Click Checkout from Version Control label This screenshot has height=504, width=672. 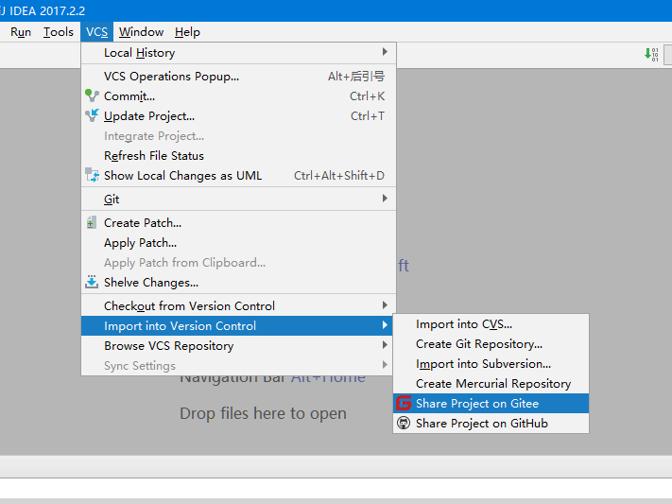(x=189, y=305)
